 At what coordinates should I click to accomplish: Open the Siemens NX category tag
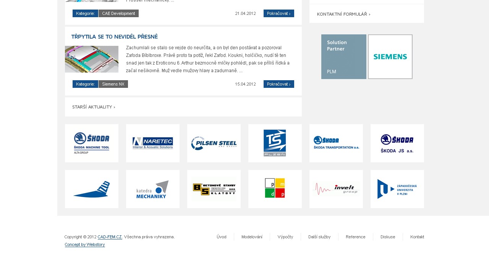(113, 84)
